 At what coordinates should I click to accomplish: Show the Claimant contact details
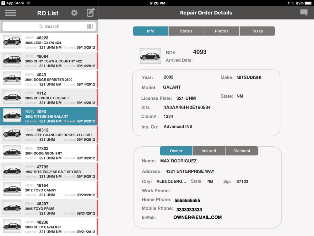click(x=242, y=151)
